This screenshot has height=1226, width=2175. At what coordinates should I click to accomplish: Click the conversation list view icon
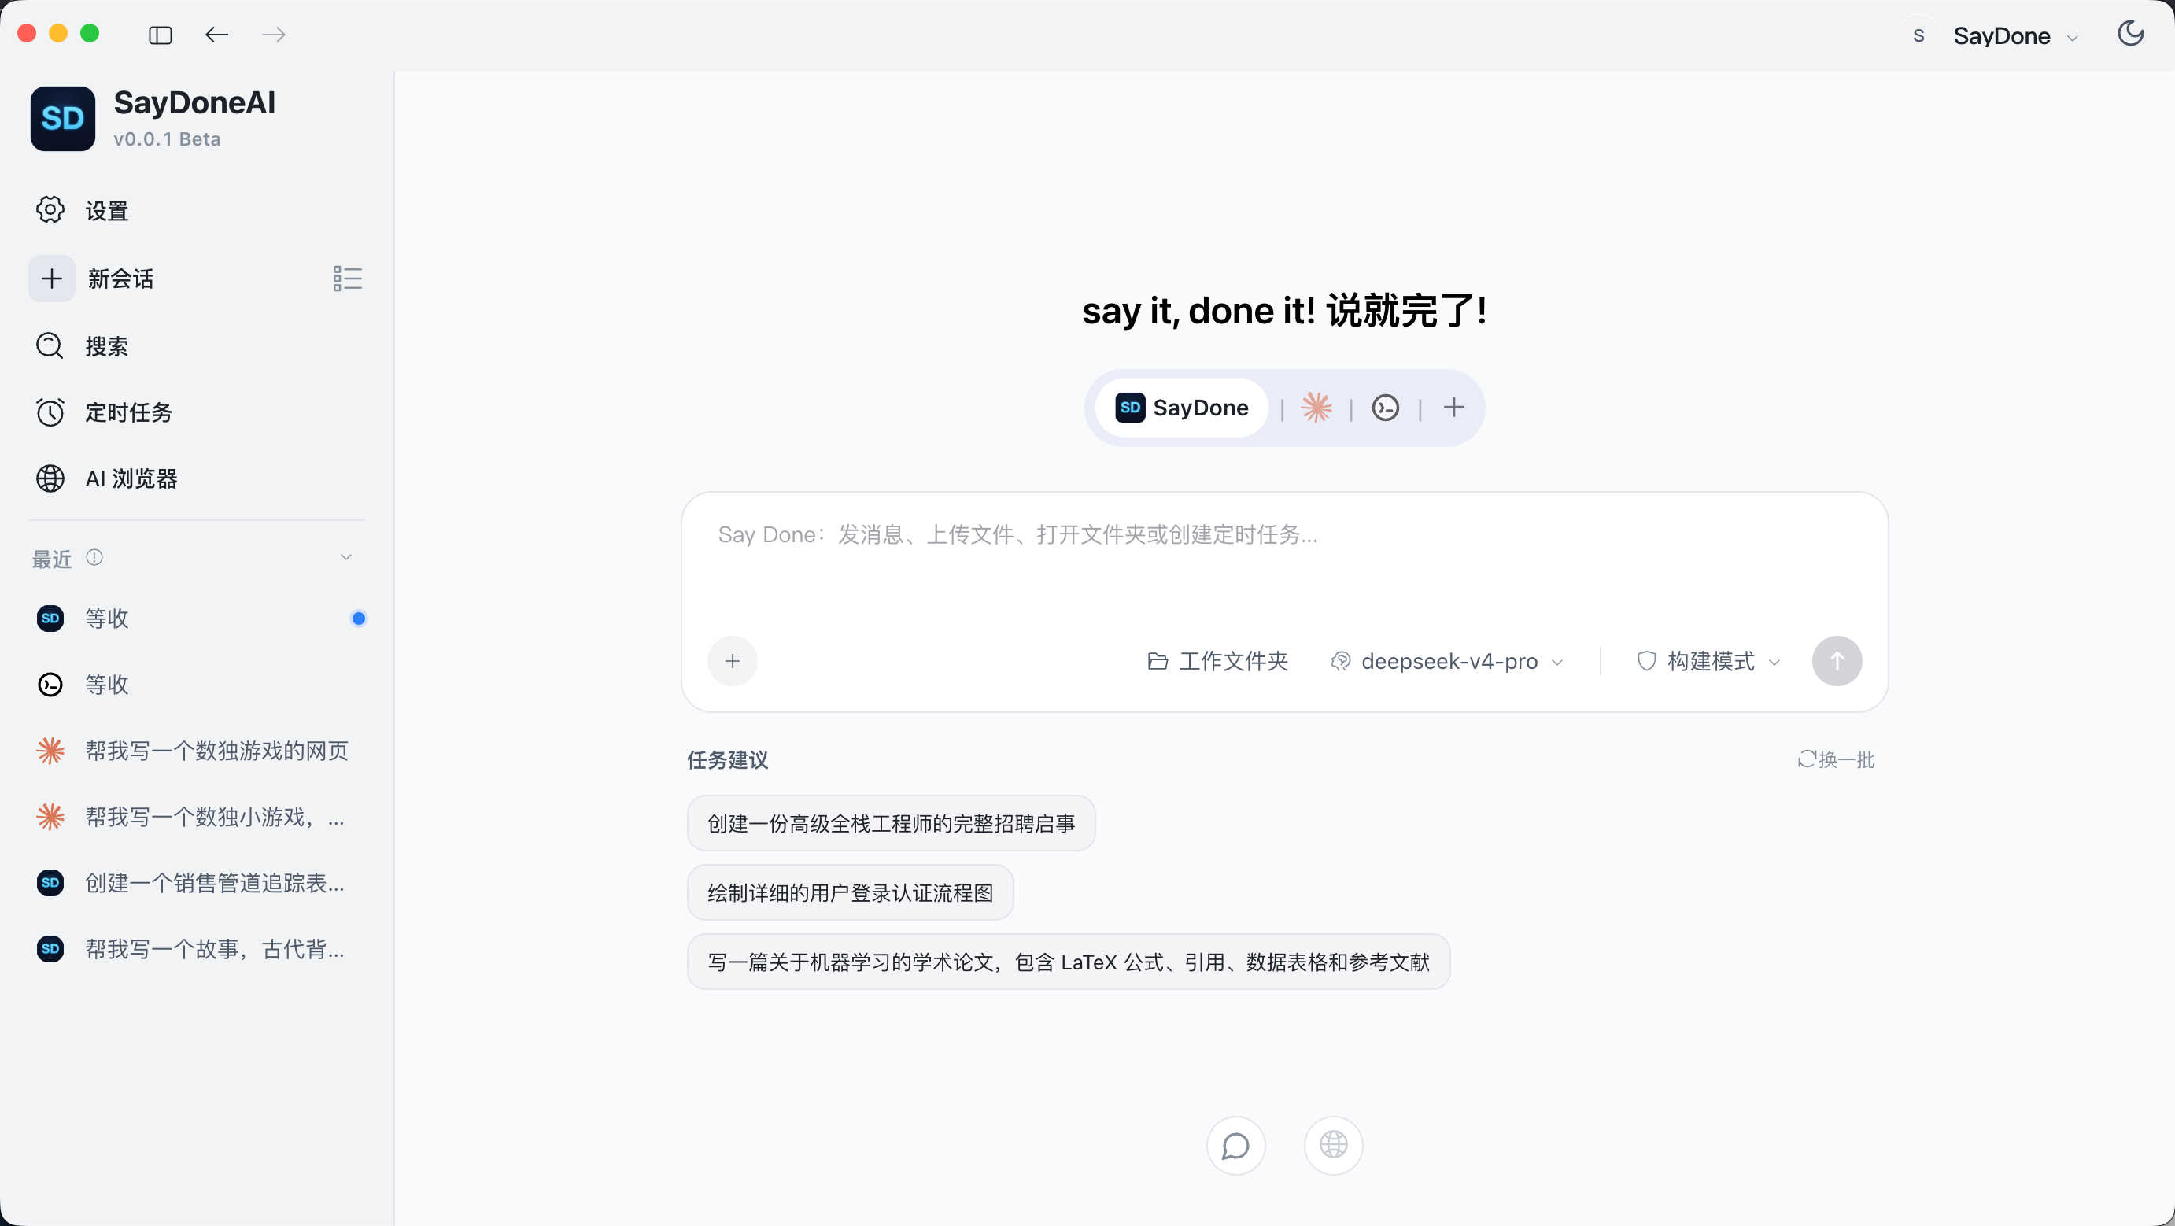(x=347, y=279)
